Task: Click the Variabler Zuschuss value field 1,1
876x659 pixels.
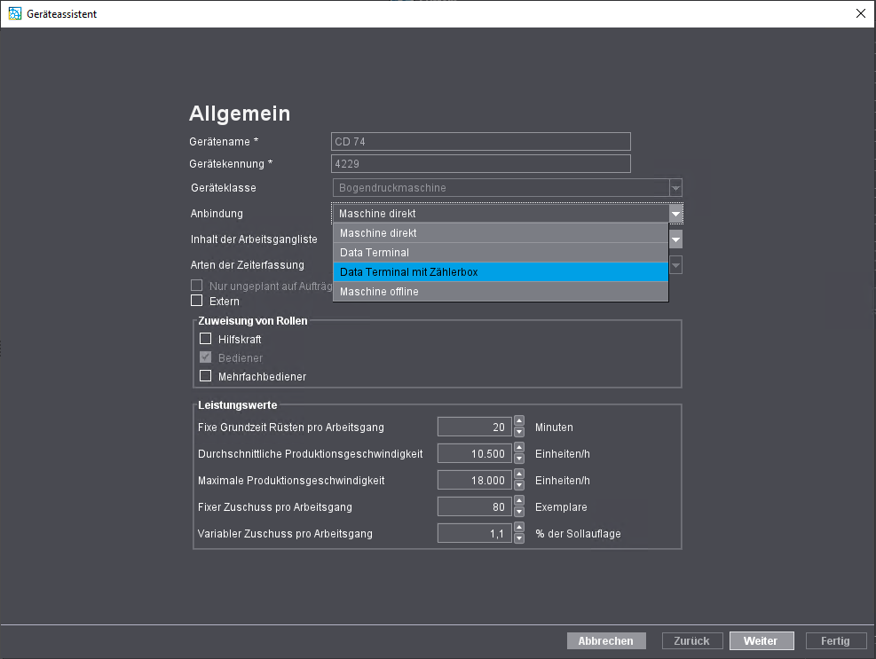Action: click(474, 533)
